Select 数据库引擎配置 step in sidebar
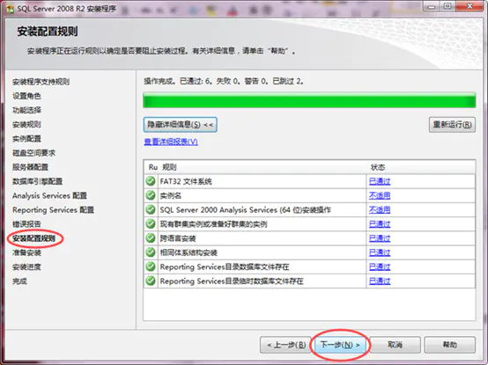Screen dimensions: 488x365 click(x=37, y=181)
